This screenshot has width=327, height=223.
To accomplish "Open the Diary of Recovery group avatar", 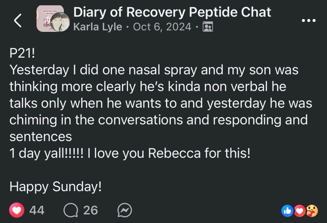I will pyautogui.click(x=47, y=18).
